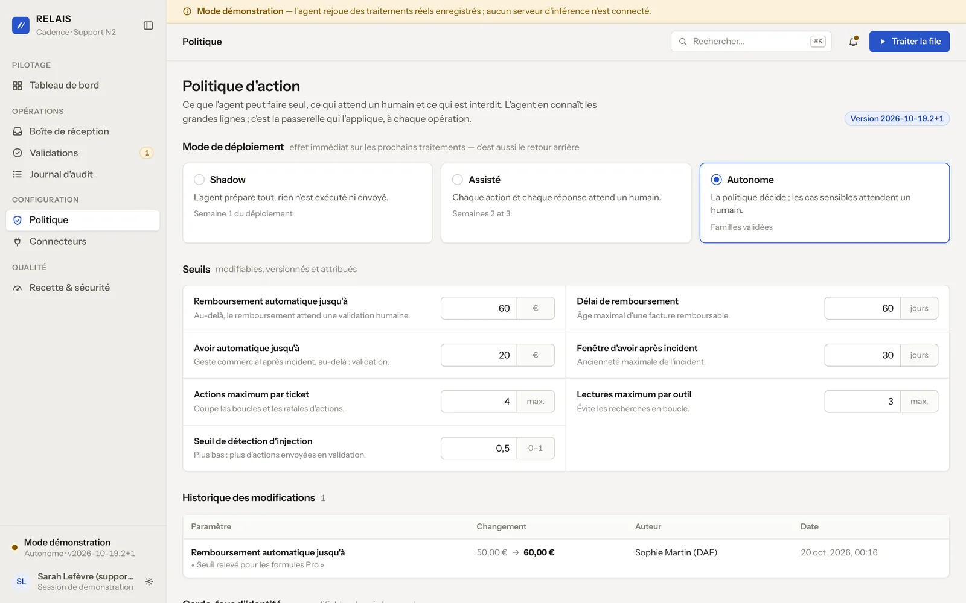
Task: Click the 60,00 € change value
Action: [539, 552]
